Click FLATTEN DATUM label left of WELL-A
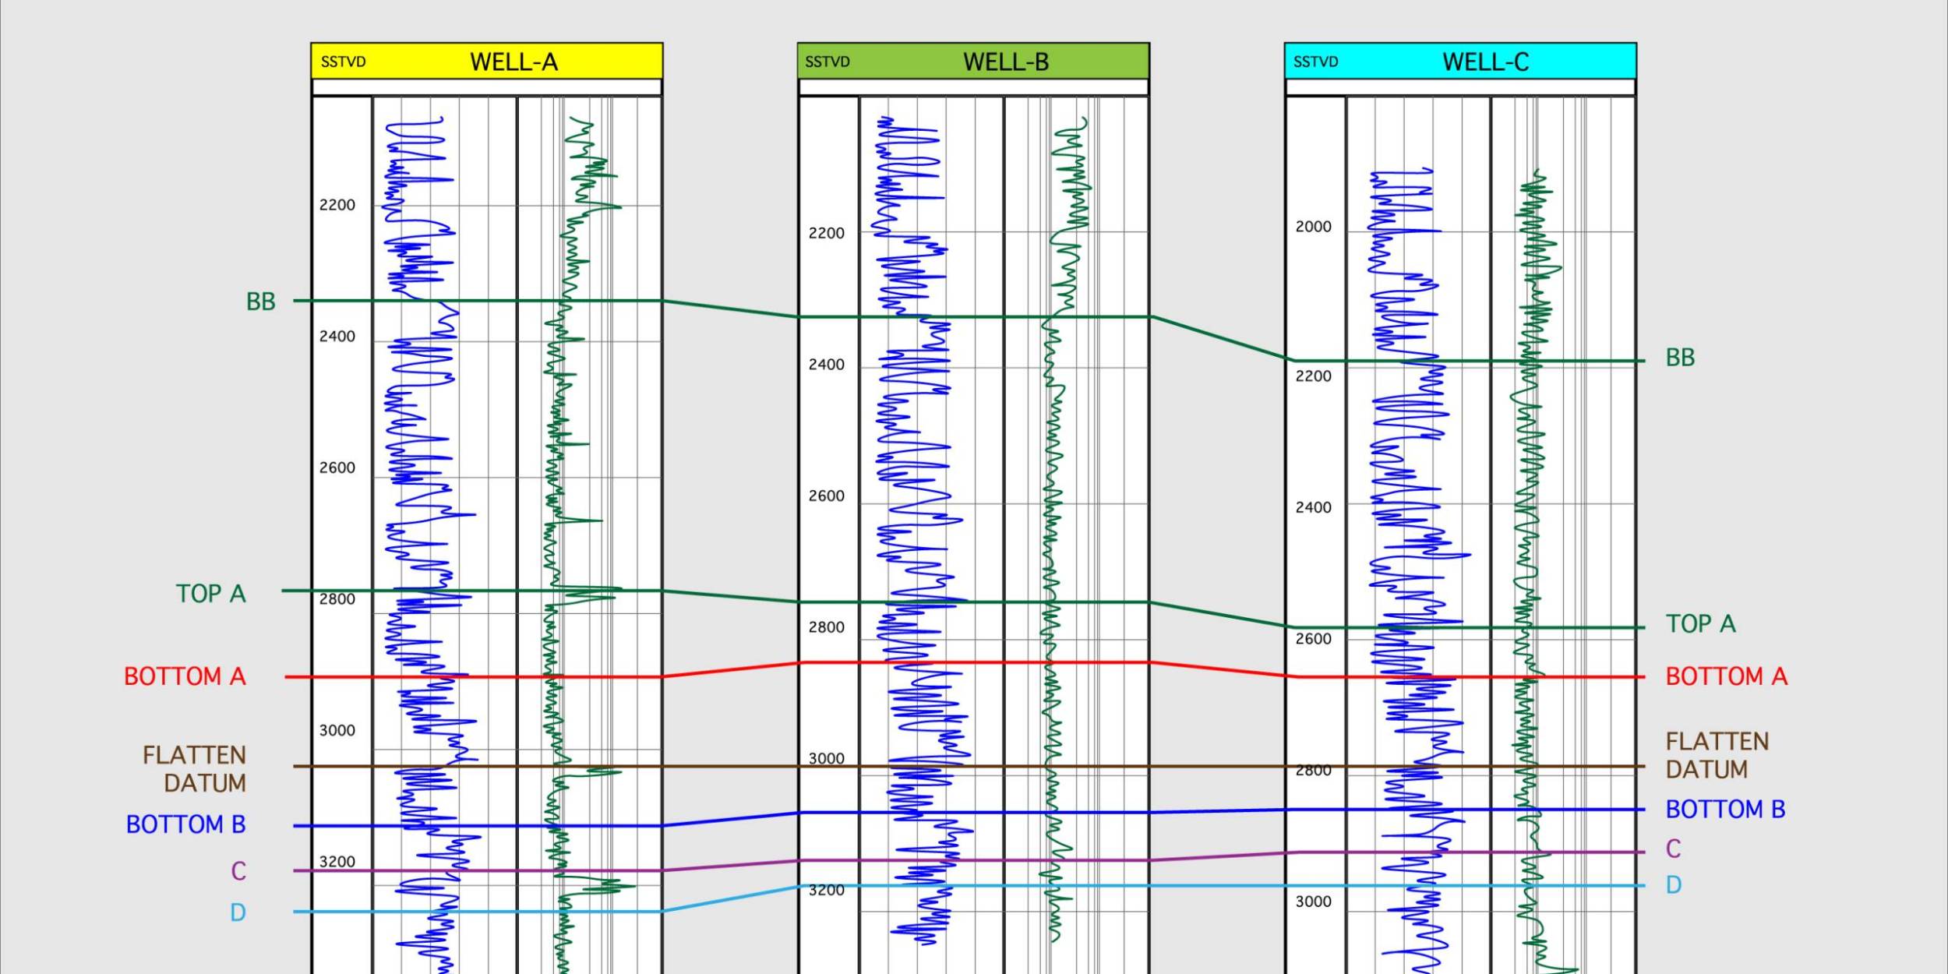Image resolution: width=1948 pixels, height=974 pixels. point(194,769)
